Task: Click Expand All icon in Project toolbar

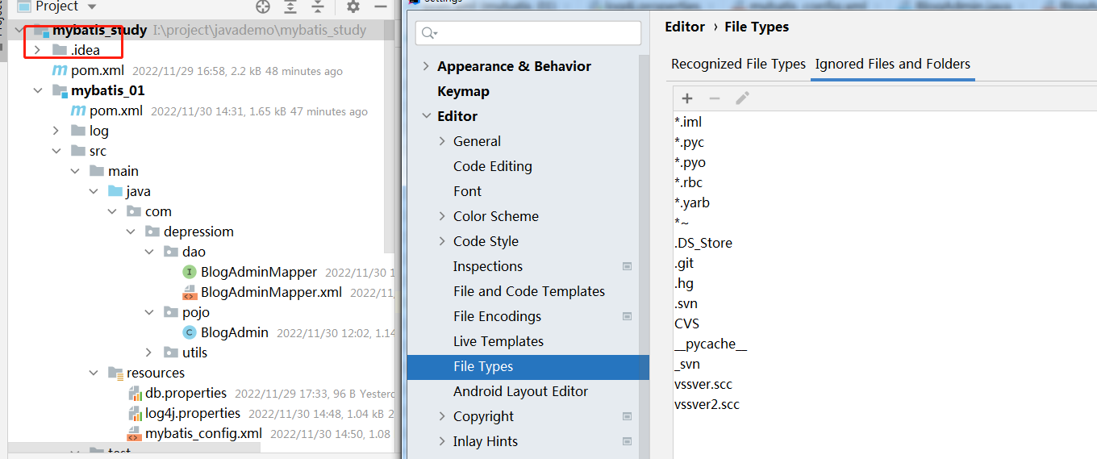Action: (x=290, y=6)
